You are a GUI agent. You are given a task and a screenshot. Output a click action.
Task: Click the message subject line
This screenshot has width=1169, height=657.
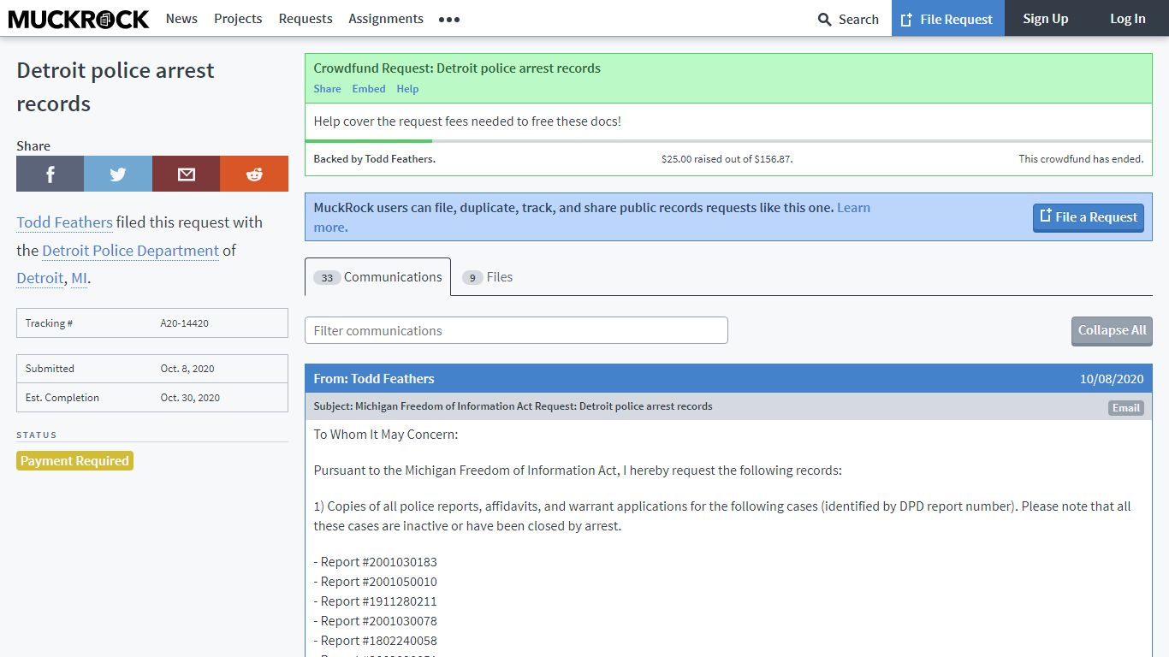(x=513, y=406)
